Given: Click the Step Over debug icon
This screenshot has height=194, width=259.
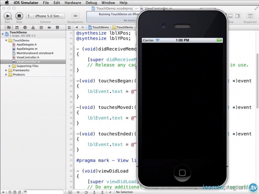Looking at the screenshot, I should click(x=86, y=192).
